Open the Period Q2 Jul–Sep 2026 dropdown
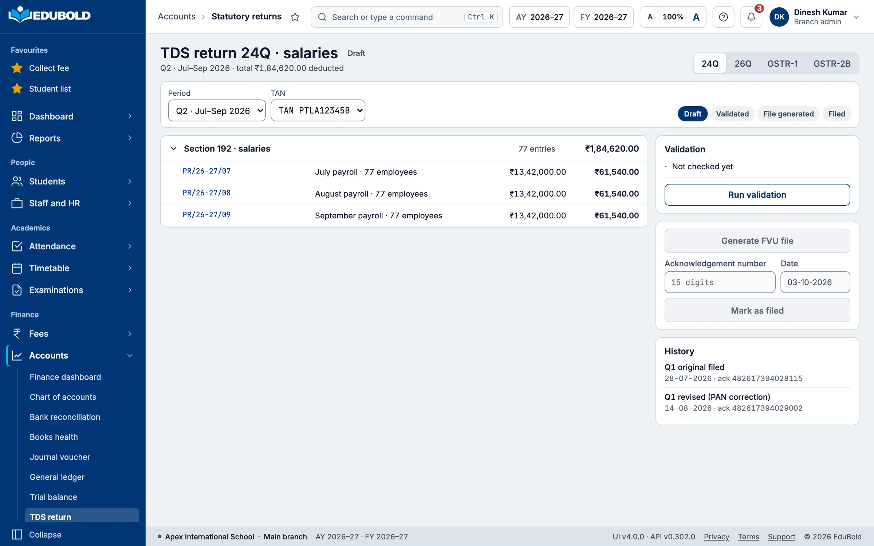 click(x=217, y=111)
